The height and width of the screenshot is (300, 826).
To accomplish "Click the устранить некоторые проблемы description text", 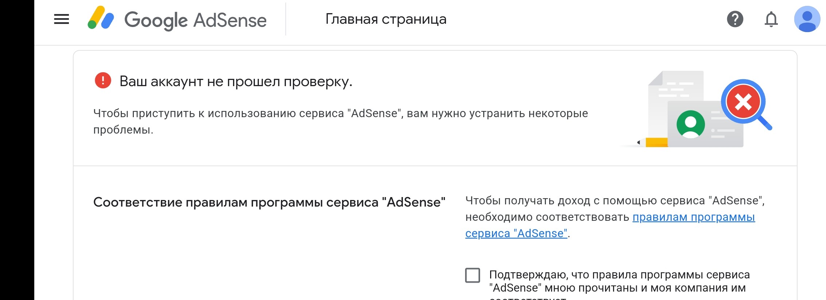I will [341, 121].
